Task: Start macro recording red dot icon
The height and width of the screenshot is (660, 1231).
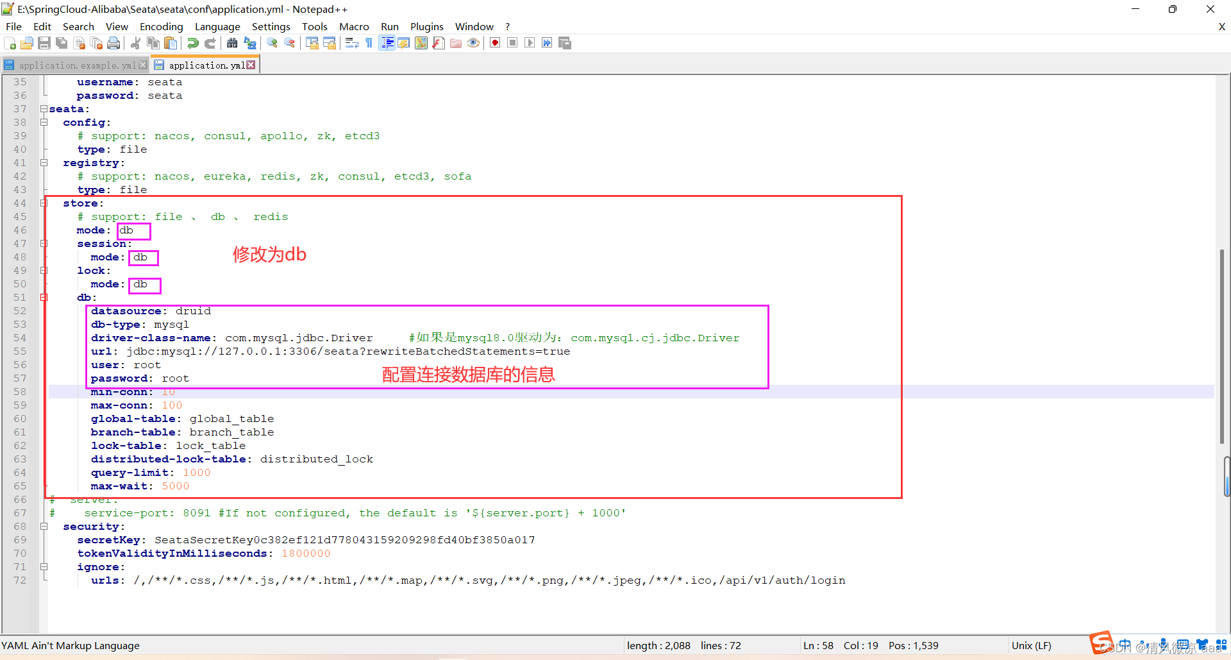Action: tap(495, 43)
